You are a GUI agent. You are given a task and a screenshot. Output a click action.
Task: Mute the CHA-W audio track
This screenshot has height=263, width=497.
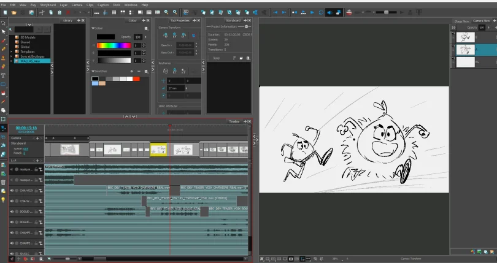[12, 201]
